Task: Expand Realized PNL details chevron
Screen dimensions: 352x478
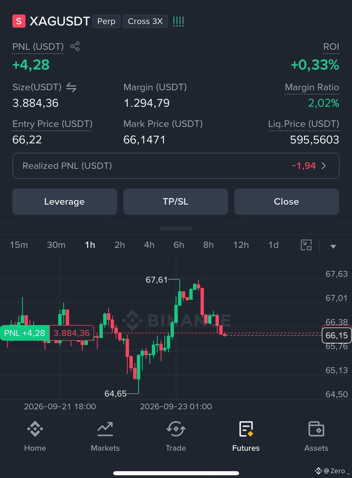Action: (323, 166)
